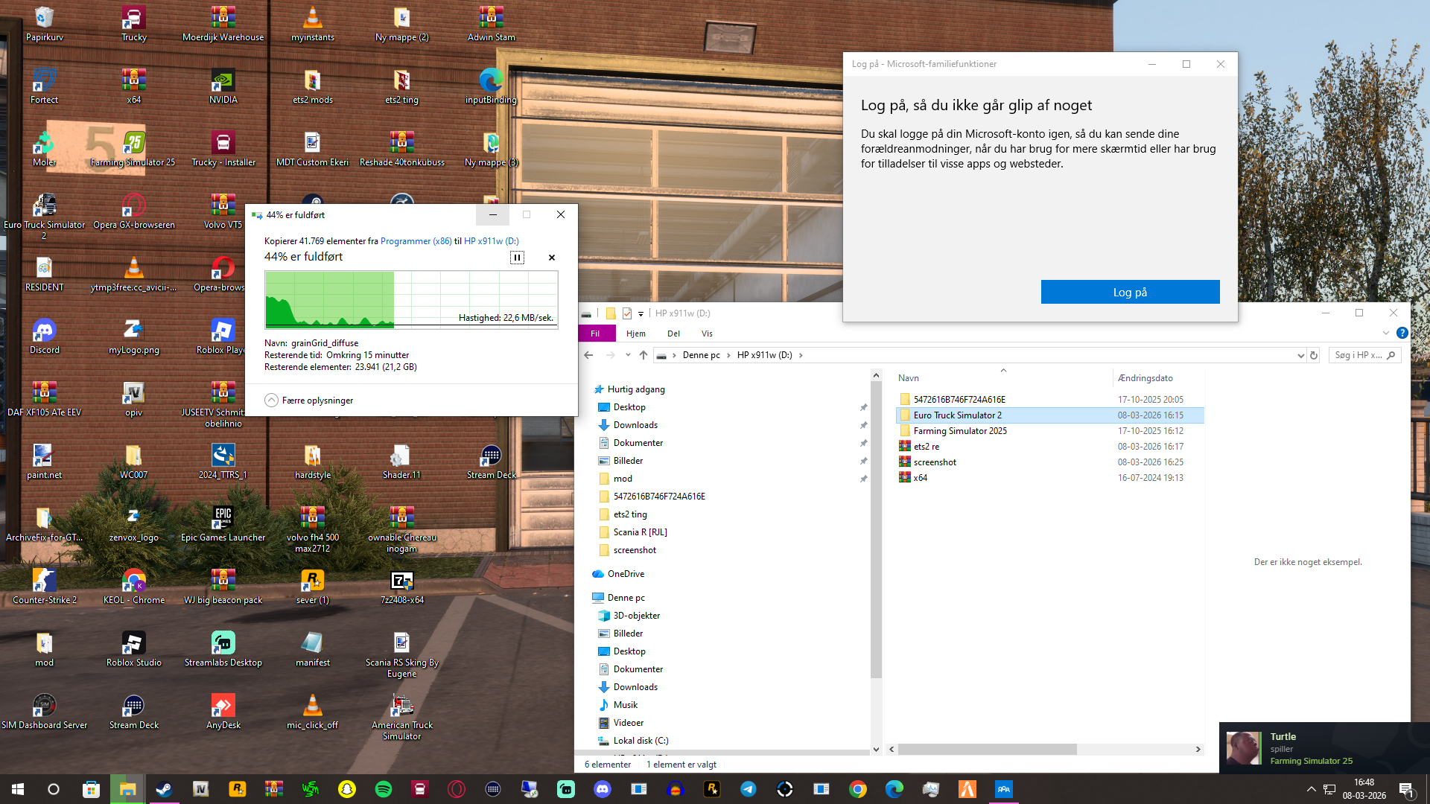Viewport: 1430px width, 804px height.
Task: Open Downloads under Hurtig adgang
Action: tap(635, 425)
